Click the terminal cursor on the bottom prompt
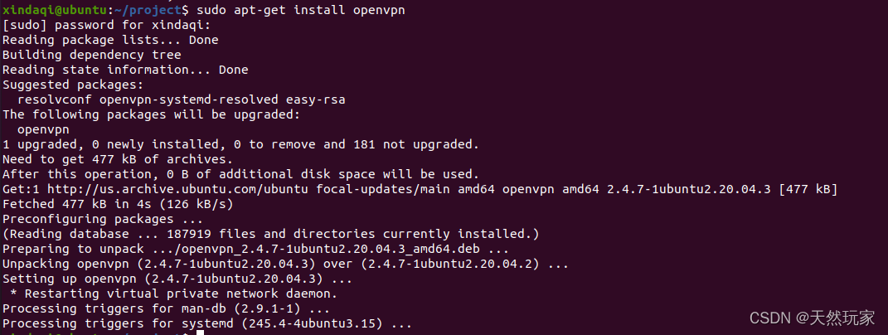Screen dimensions: 888x335 pos(199,333)
